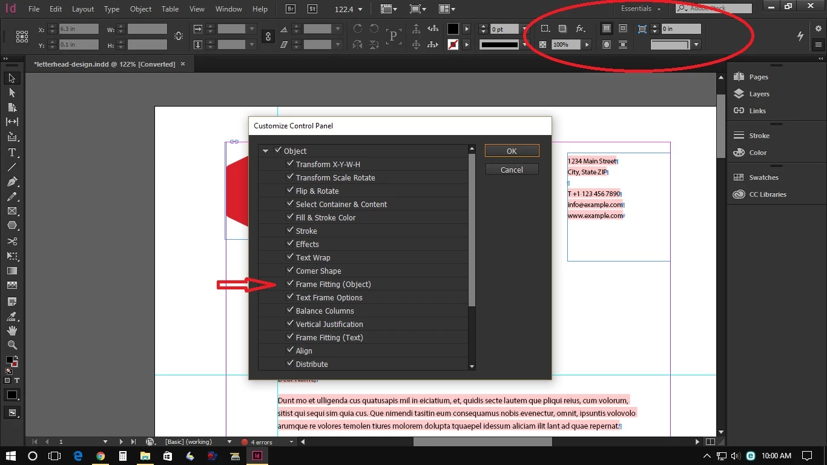Select the Gap tool
This screenshot has height=465, width=827.
[x=12, y=122]
